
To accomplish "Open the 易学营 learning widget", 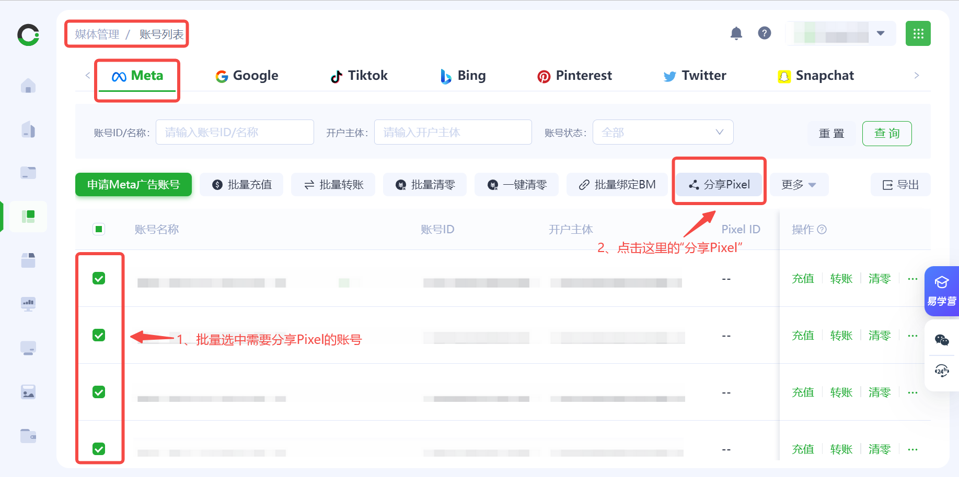I will [942, 291].
